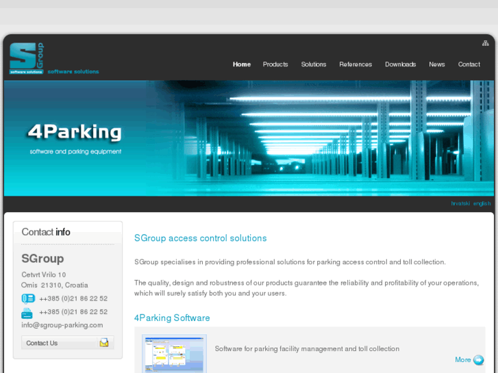
Task: Click the Contact Us button
Action: pyautogui.click(x=68, y=343)
